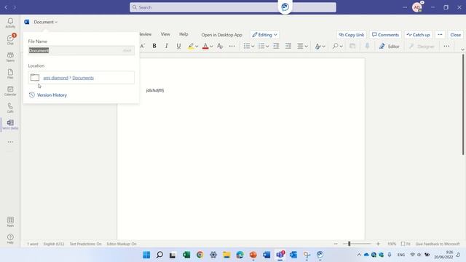Open Excel from the Windows taskbar
The image size is (466, 262).
coord(186,255)
